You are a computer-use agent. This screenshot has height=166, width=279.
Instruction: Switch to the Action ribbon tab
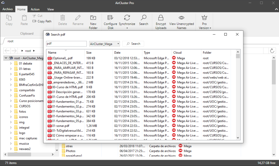(x=35, y=9)
